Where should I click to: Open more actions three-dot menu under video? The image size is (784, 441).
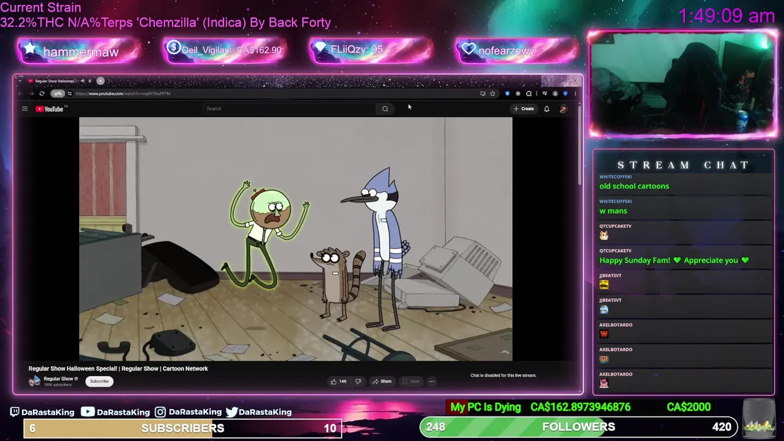click(x=432, y=381)
